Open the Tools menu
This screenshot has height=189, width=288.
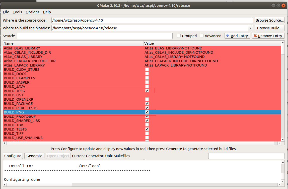pos(17,12)
